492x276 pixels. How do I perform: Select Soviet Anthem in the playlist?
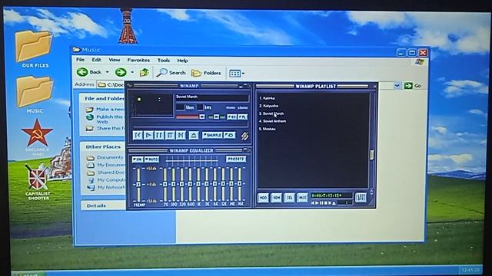272,121
